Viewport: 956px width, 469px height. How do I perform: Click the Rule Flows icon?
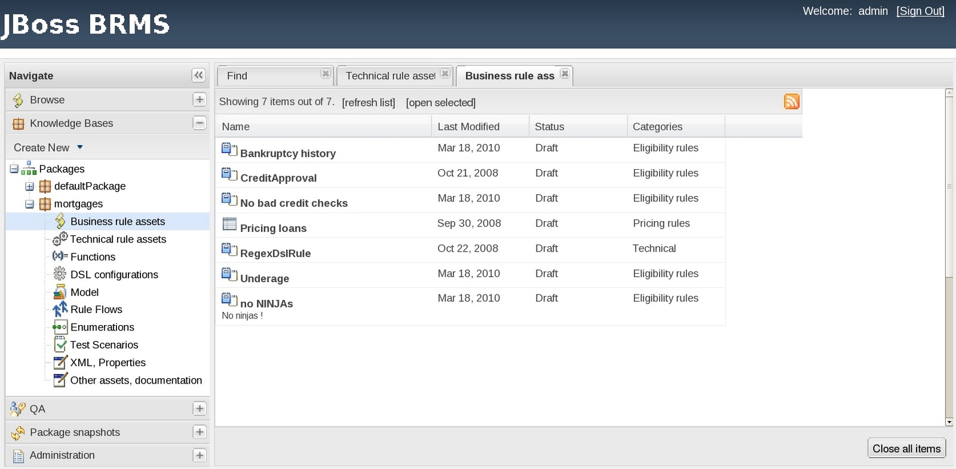pyautogui.click(x=60, y=309)
